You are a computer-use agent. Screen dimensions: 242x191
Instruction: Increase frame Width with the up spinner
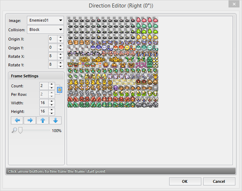(52, 101)
